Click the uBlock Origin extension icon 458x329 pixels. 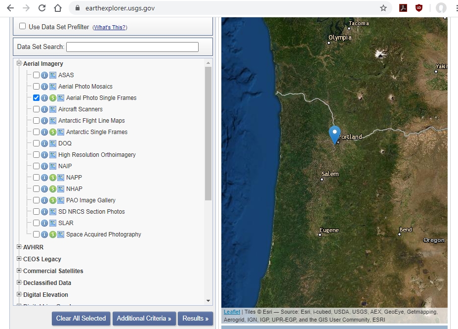pyautogui.click(x=418, y=7)
